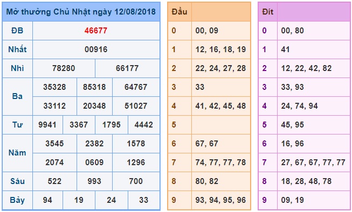The image size is (352, 212).
Task: Click the Đít column header
Action: pos(267,12)
